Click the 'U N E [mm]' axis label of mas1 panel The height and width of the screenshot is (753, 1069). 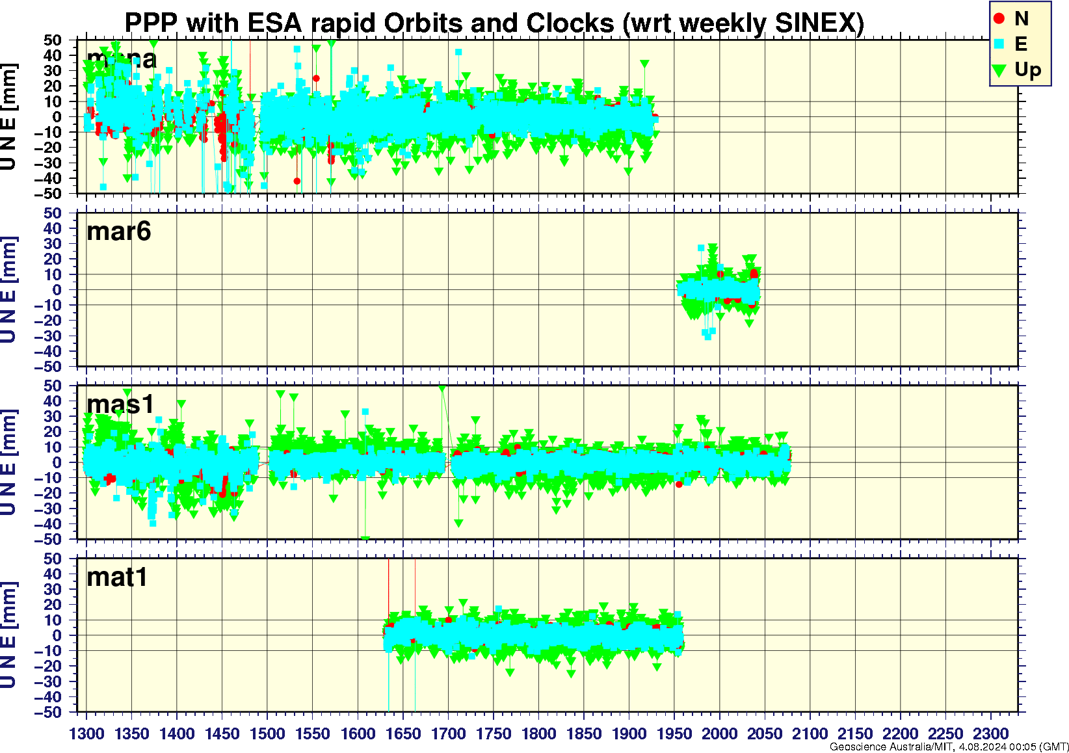point(8,463)
